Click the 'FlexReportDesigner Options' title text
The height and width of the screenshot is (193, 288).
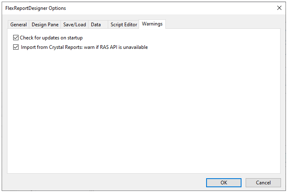click(x=35, y=8)
